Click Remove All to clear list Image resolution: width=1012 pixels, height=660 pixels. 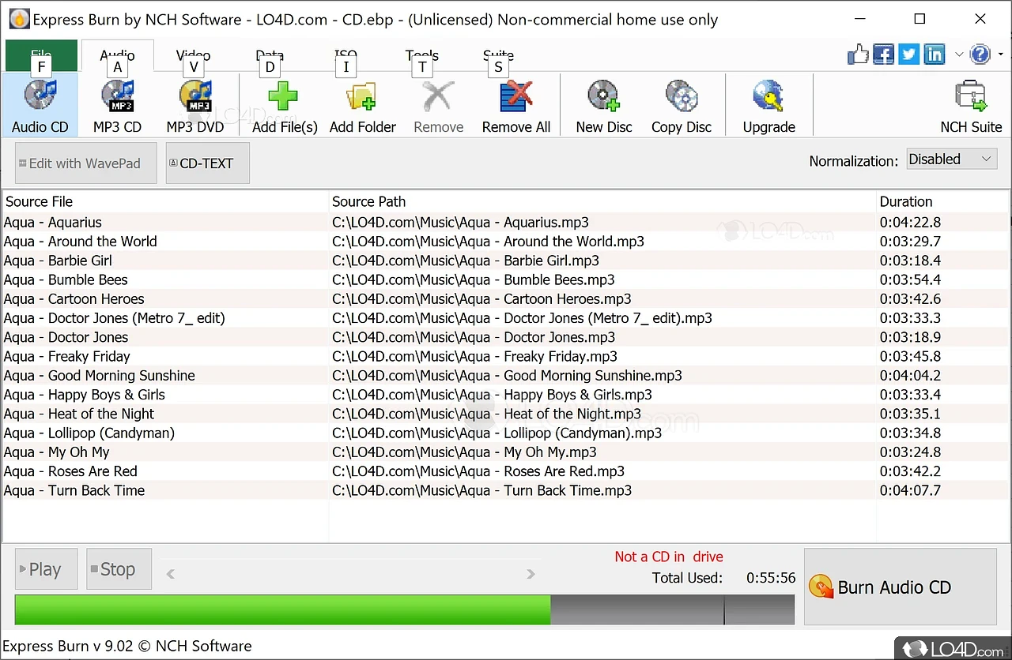coord(516,104)
